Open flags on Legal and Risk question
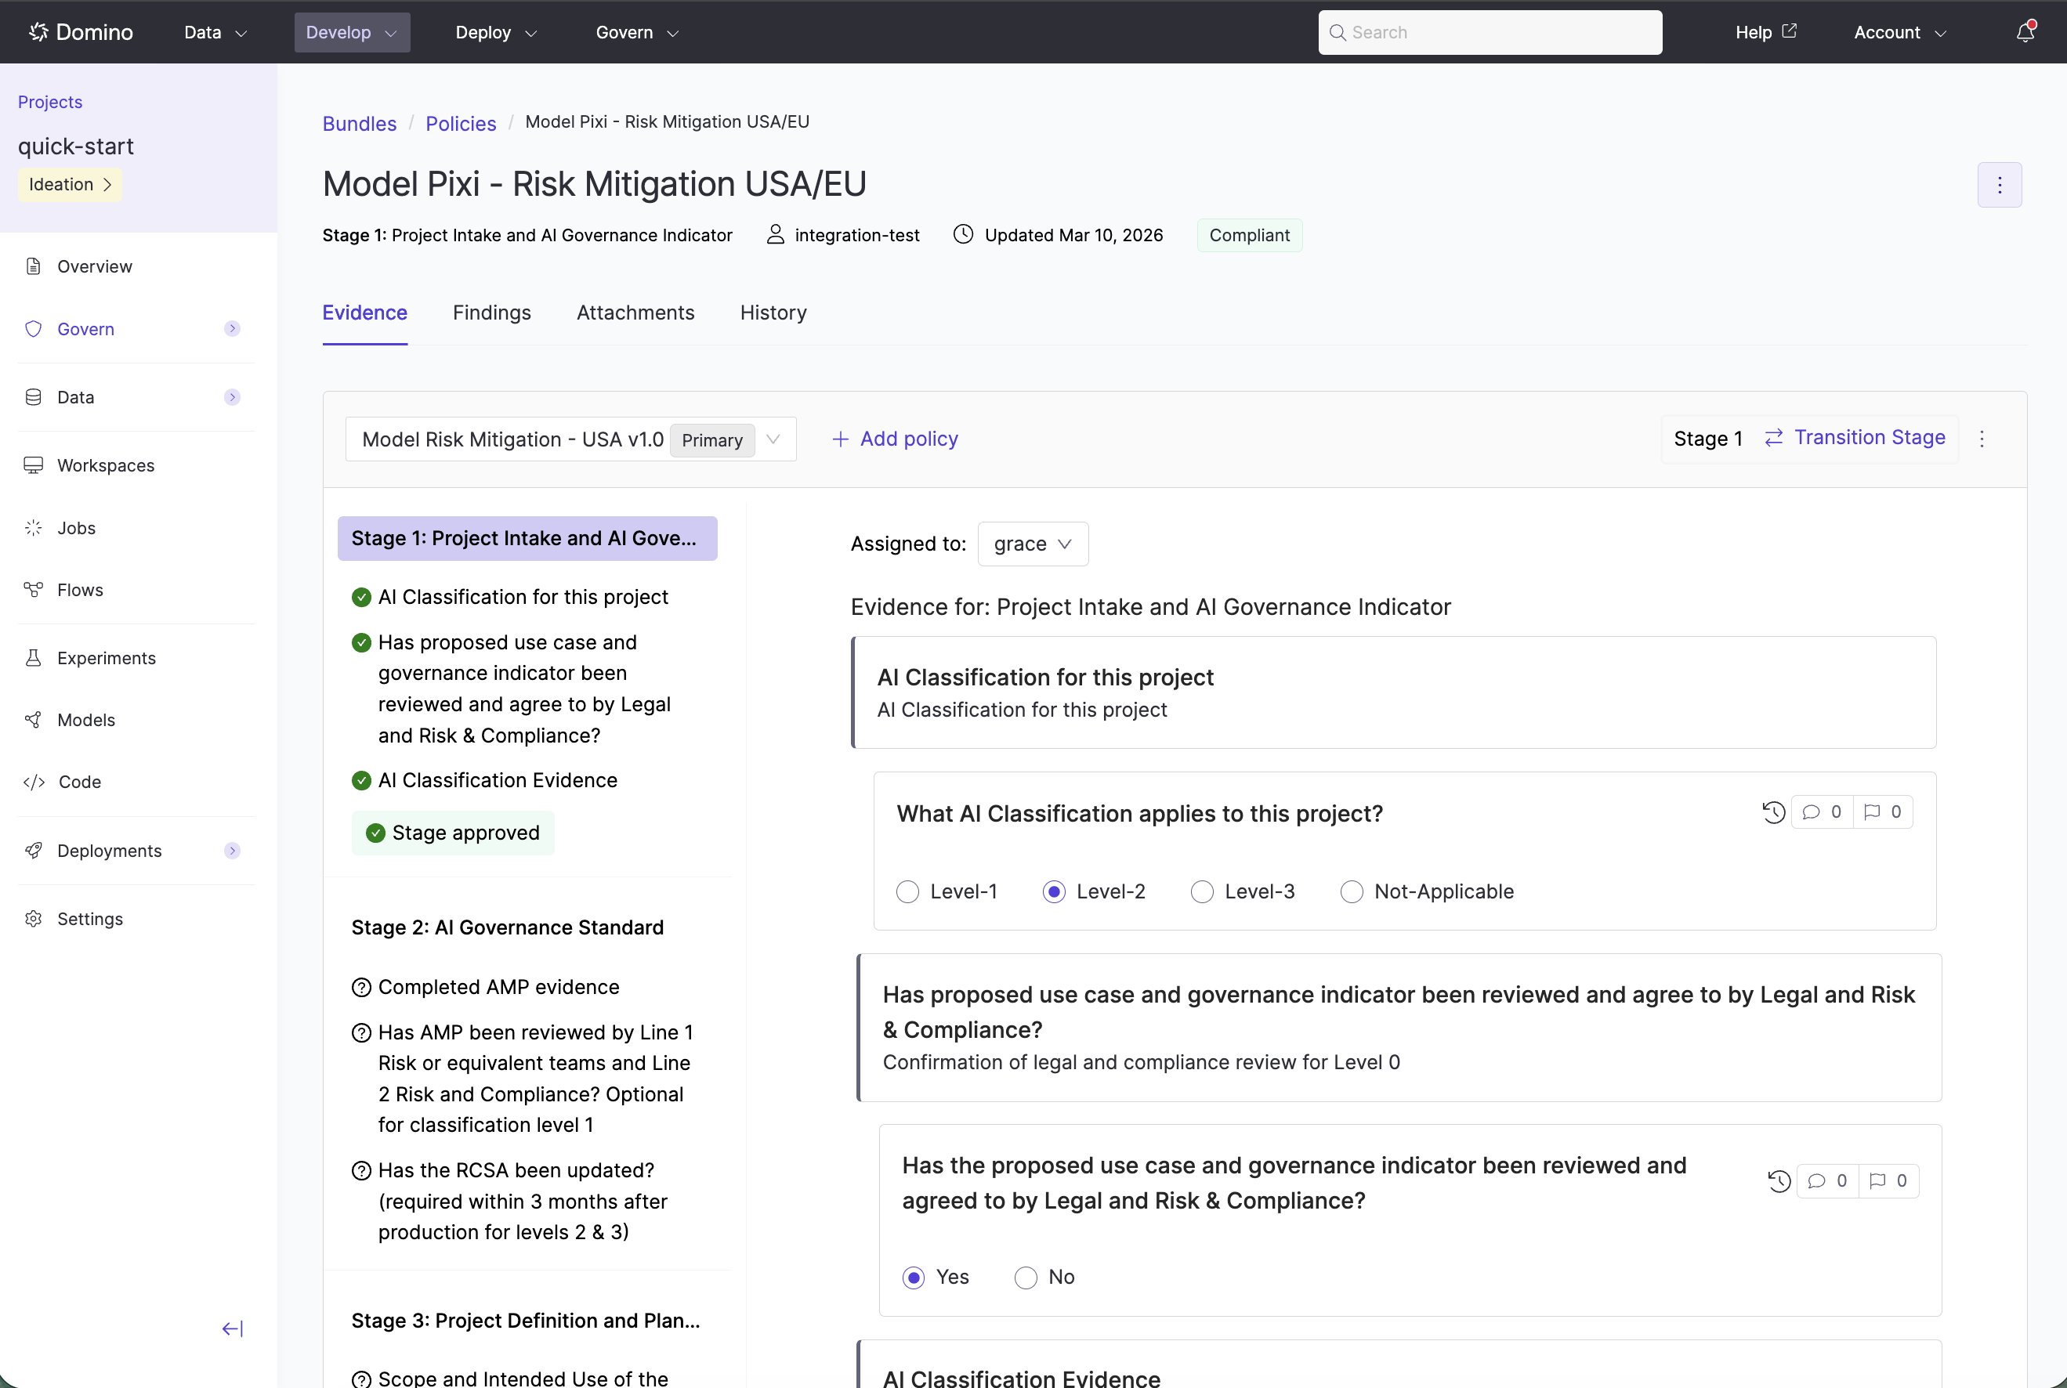Image resolution: width=2067 pixels, height=1388 pixels. click(1888, 1181)
